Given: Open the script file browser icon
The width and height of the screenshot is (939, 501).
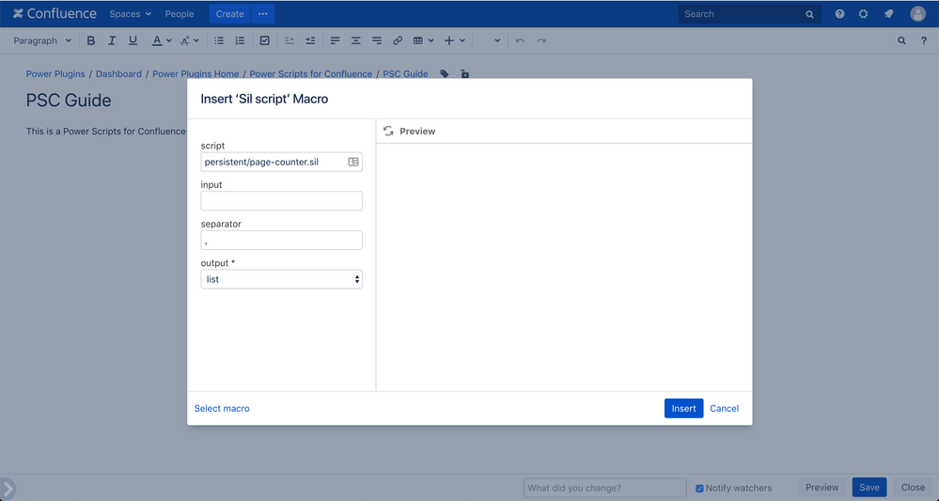Looking at the screenshot, I should coord(353,162).
